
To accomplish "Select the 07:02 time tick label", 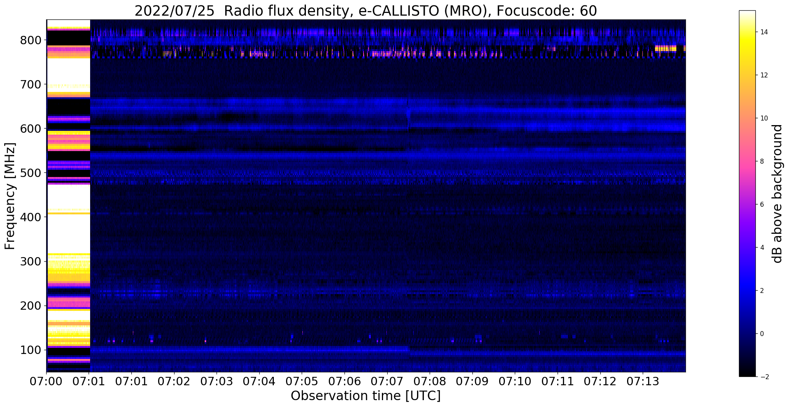I will 174,381.
